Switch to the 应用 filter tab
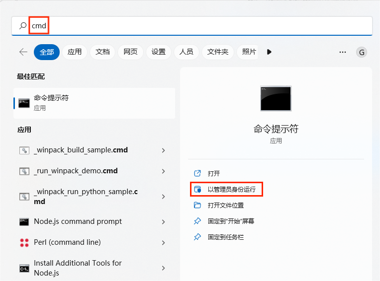380x281 pixels. tap(75, 52)
